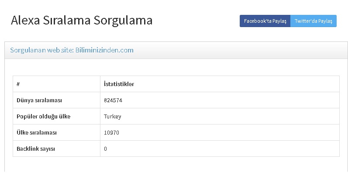The image size is (348, 173).
Task: Click the Sorgulanan web site panel header
Action: 176,50
